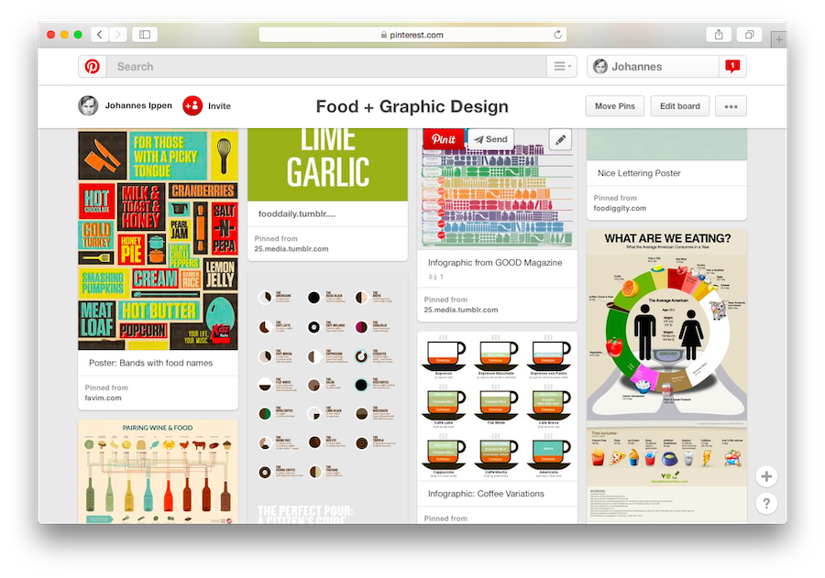Open help with the question mark button
This screenshot has height=578, width=825.
(x=766, y=504)
